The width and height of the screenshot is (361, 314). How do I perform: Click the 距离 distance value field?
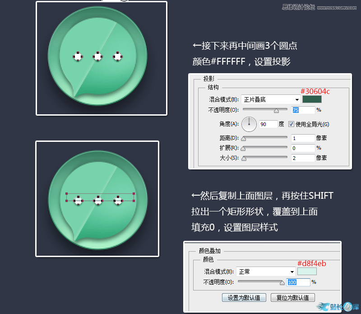pyautogui.click(x=303, y=138)
